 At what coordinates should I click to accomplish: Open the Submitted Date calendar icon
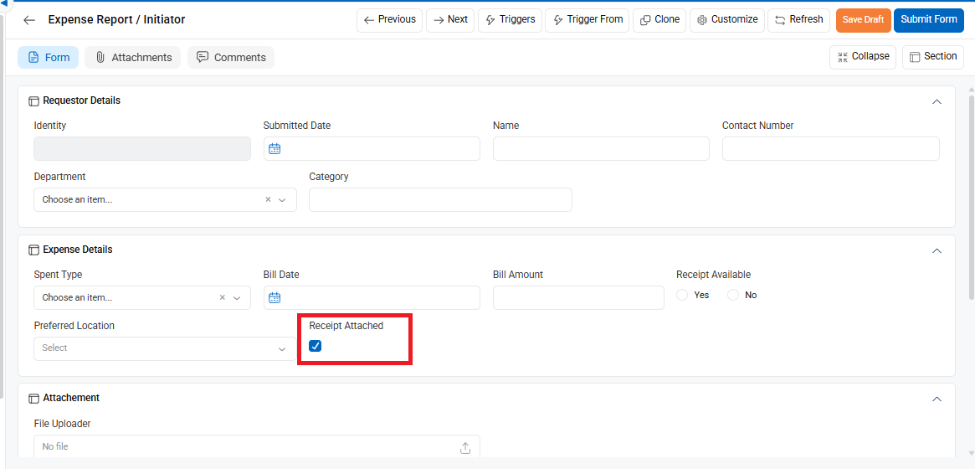tap(275, 149)
